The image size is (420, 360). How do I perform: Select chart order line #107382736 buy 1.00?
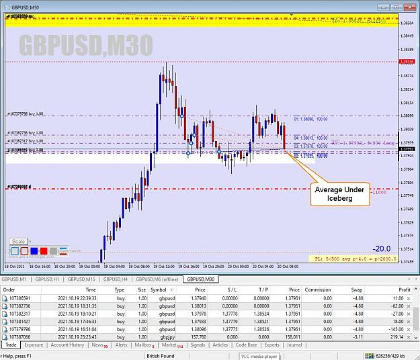[x=25, y=133]
